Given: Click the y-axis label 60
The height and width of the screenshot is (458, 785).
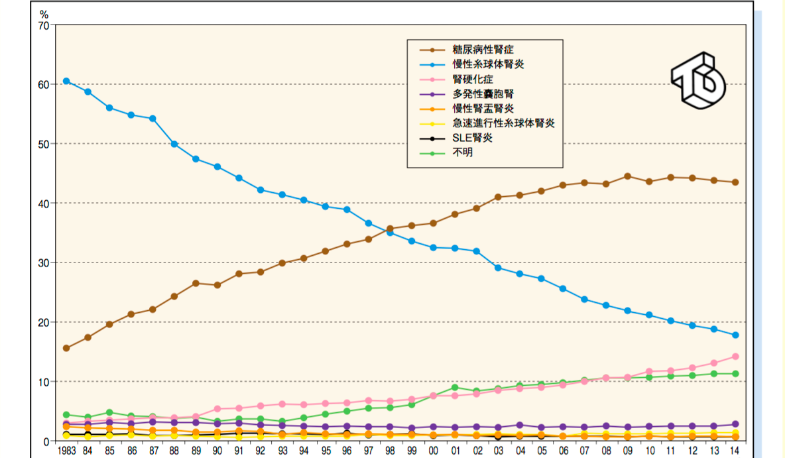Looking at the screenshot, I should pos(44,85).
